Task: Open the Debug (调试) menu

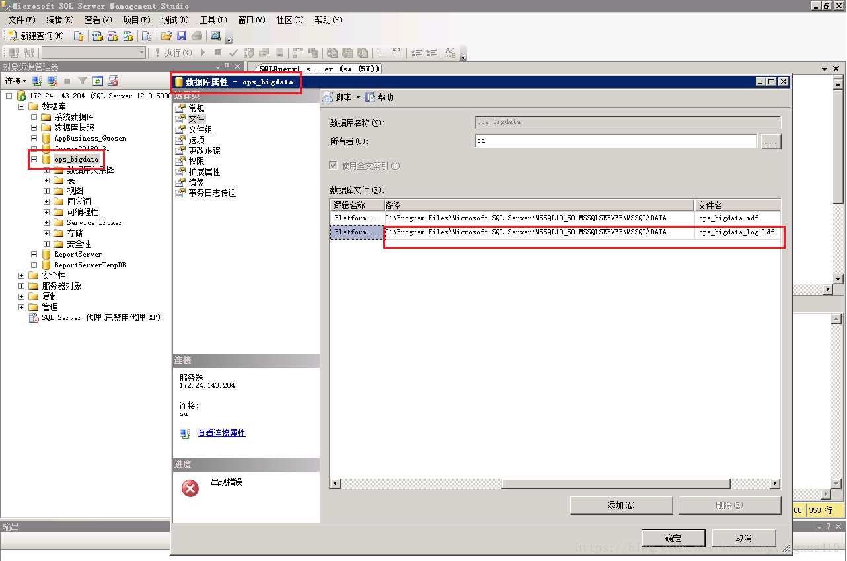Action: coord(174,20)
